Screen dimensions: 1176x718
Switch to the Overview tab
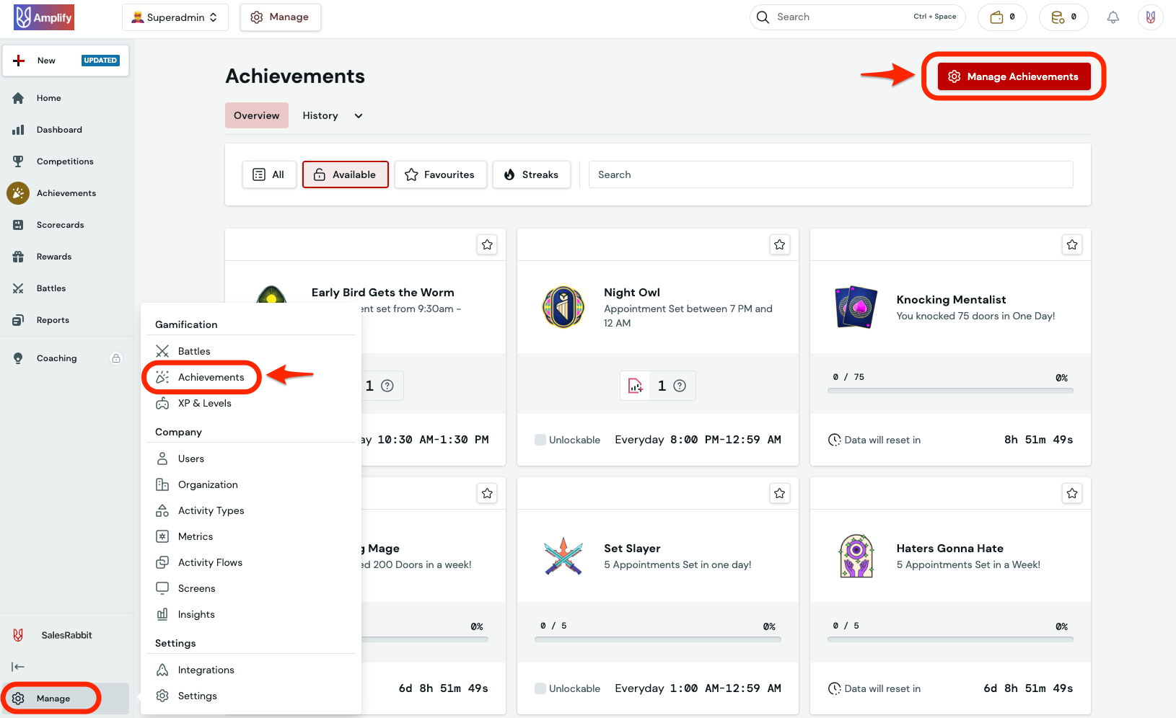tap(256, 115)
